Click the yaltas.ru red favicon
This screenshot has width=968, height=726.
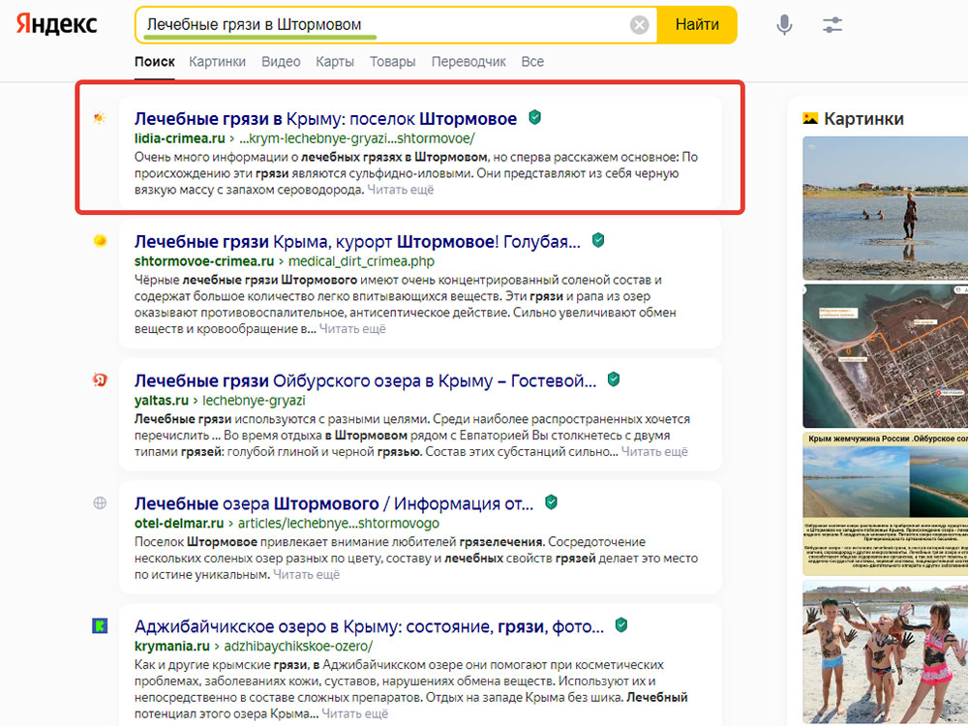100,379
